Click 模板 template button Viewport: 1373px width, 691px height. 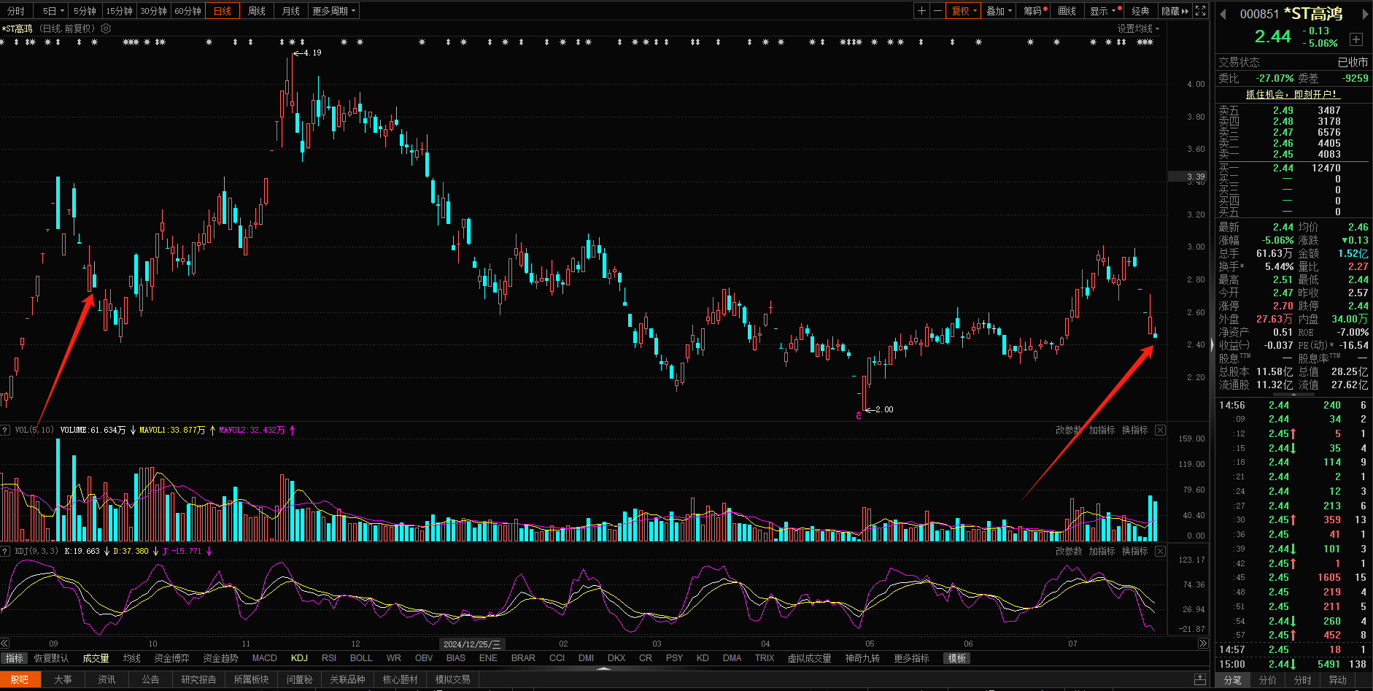[956, 658]
